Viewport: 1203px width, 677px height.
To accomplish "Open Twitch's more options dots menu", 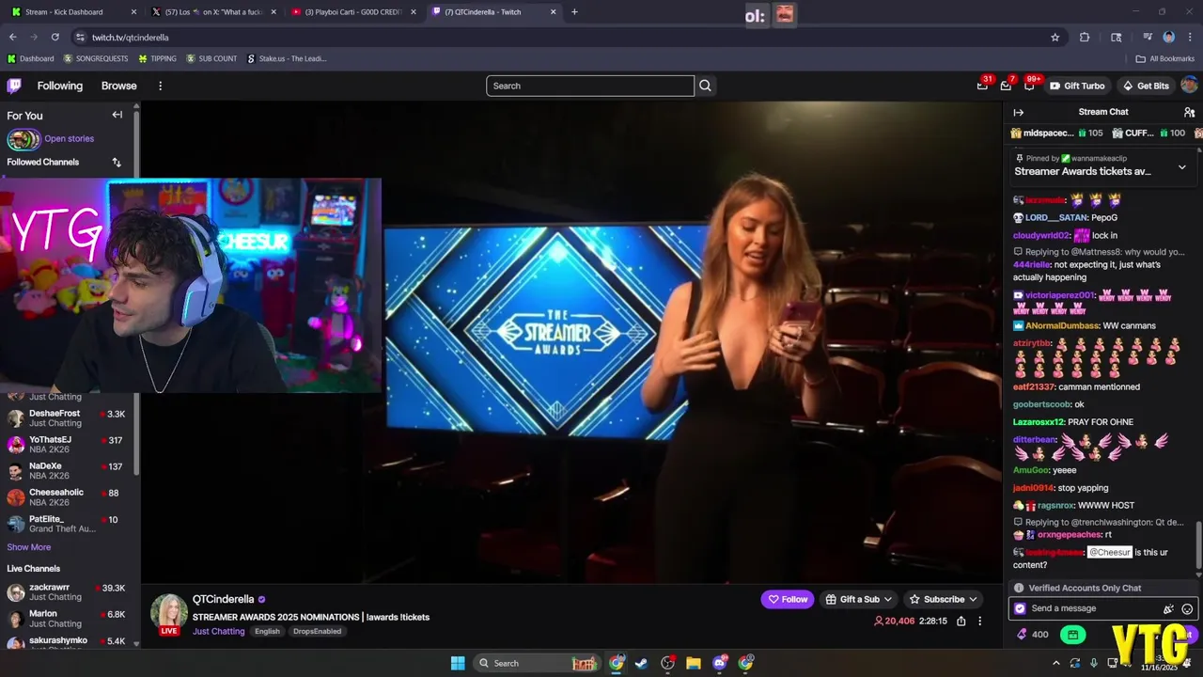I will [160, 86].
